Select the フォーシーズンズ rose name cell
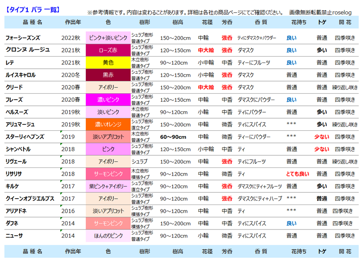363x262 pixels. [27, 38]
